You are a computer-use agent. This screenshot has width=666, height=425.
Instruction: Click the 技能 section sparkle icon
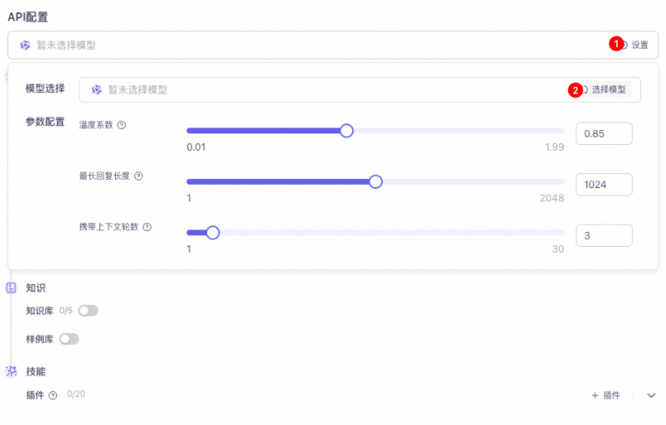point(12,371)
